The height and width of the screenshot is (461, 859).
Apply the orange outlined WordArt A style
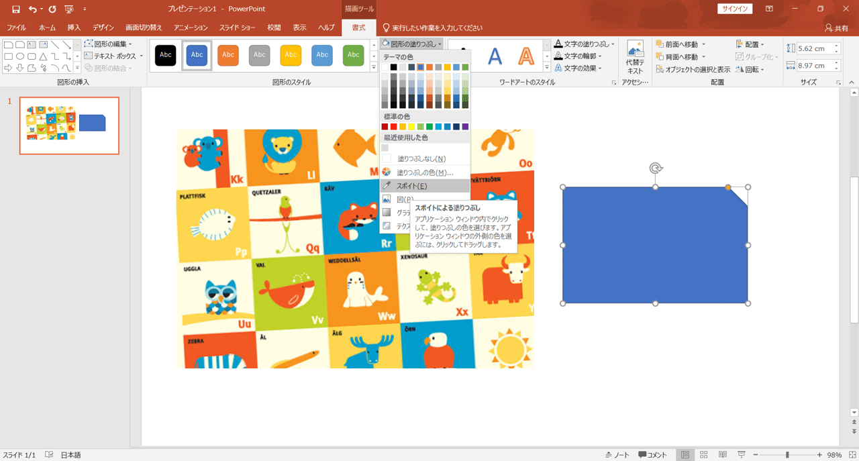point(527,56)
